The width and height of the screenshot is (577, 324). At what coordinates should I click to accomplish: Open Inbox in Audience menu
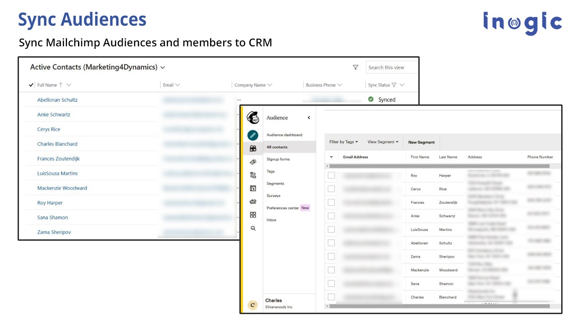(x=271, y=220)
